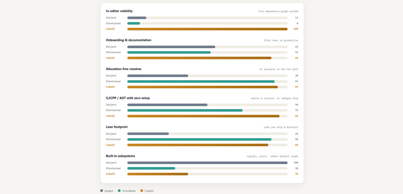
Task: Click Zenject's 38 score under Allocation-free resolves
Action: pyautogui.click(x=297, y=76)
